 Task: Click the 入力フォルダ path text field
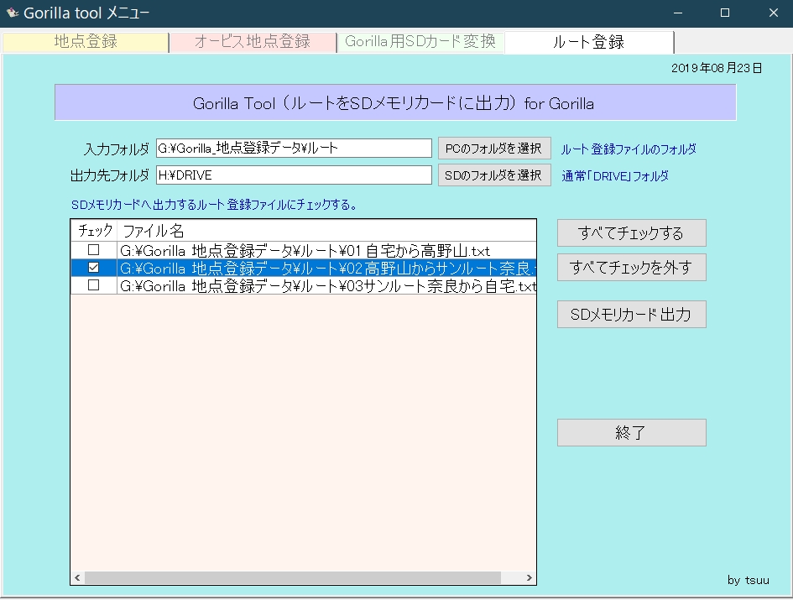(x=294, y=149)
